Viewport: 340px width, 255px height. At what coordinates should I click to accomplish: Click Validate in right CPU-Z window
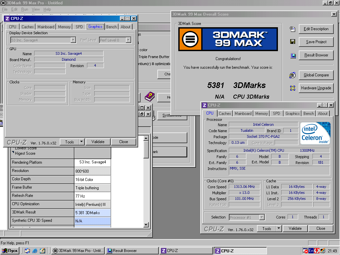click(x=295, y=228)
